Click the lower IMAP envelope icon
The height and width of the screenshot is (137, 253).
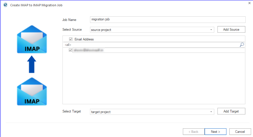32,91
